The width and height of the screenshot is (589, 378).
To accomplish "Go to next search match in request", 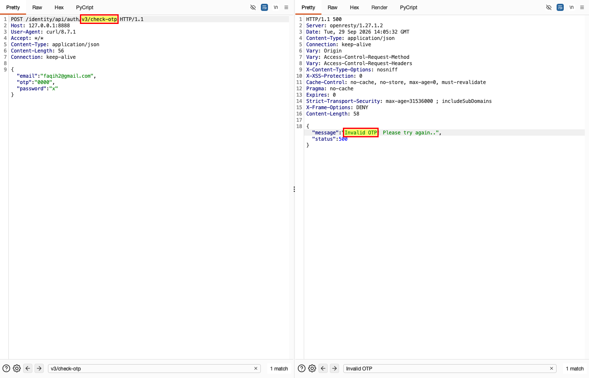I will (39, 368).
